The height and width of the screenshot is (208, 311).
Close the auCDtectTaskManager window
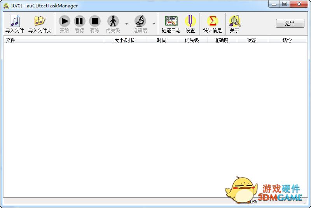299,4
